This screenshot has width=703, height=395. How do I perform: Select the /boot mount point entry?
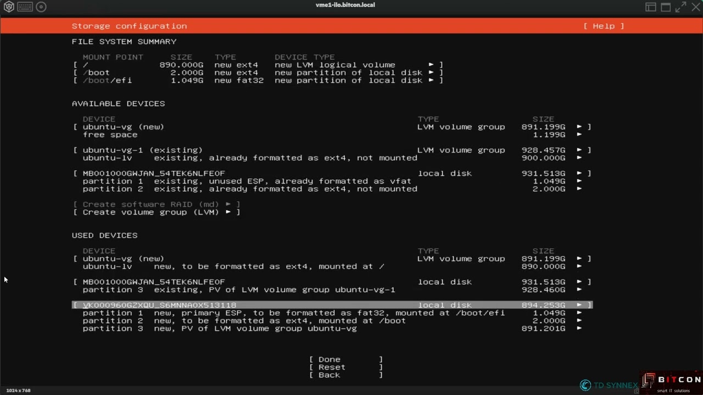(x=258, y=72)
